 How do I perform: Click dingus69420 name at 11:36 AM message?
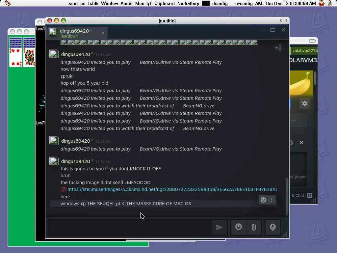click(x=75, y=54)
